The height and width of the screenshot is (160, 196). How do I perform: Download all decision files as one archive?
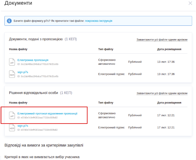(x=162, y=93)
